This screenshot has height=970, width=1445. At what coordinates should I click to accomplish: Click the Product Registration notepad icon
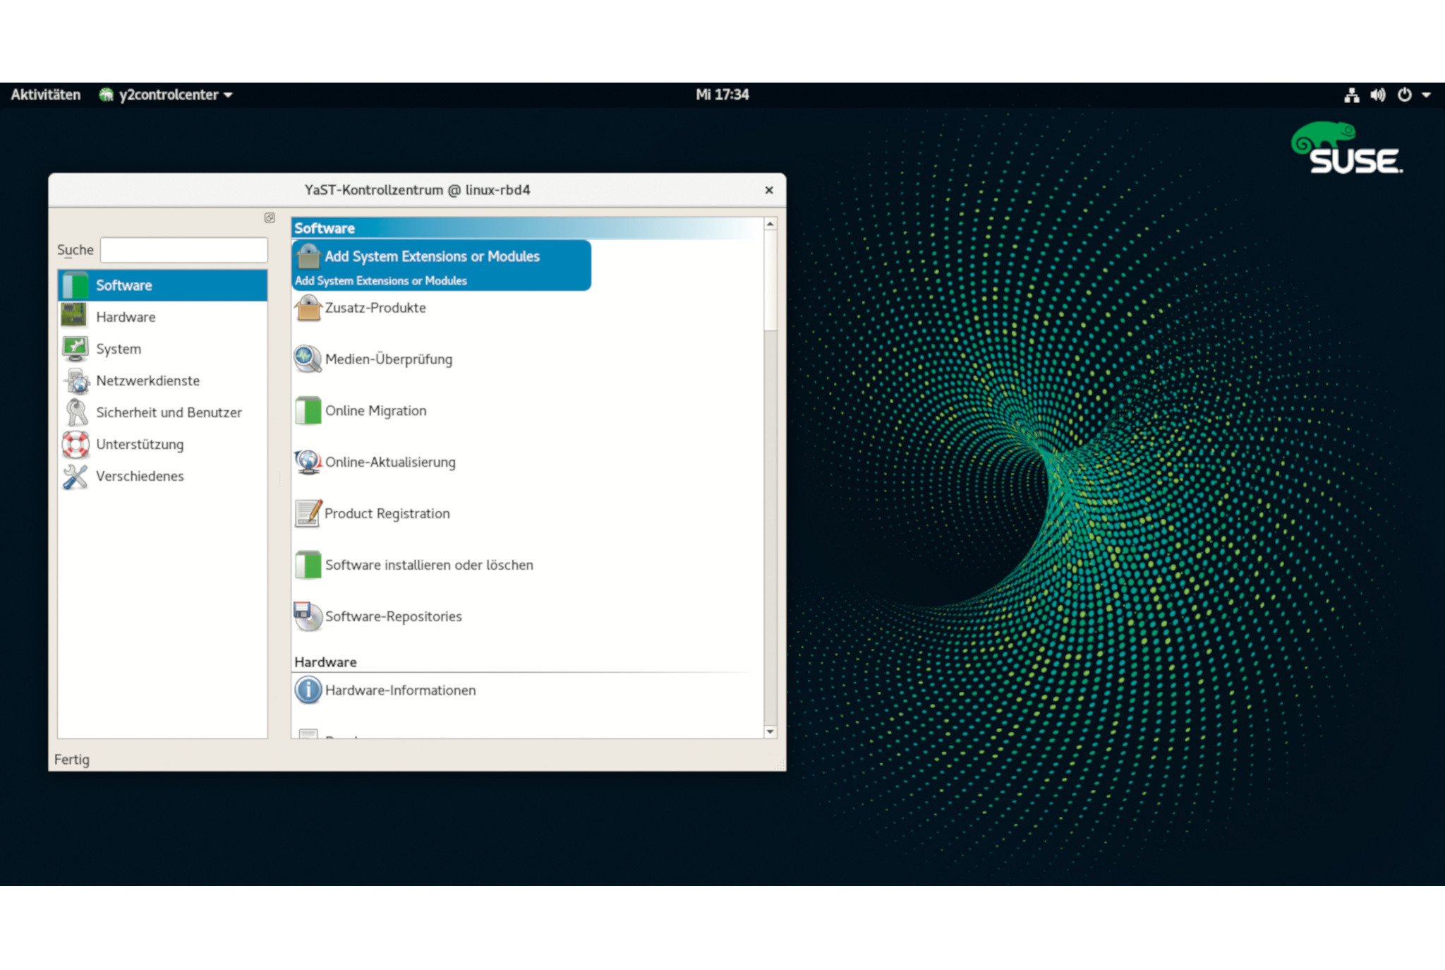click(x=308, y=513)
